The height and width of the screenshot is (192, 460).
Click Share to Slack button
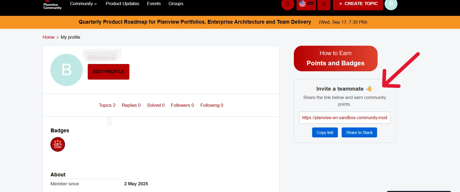click(359, 133)
